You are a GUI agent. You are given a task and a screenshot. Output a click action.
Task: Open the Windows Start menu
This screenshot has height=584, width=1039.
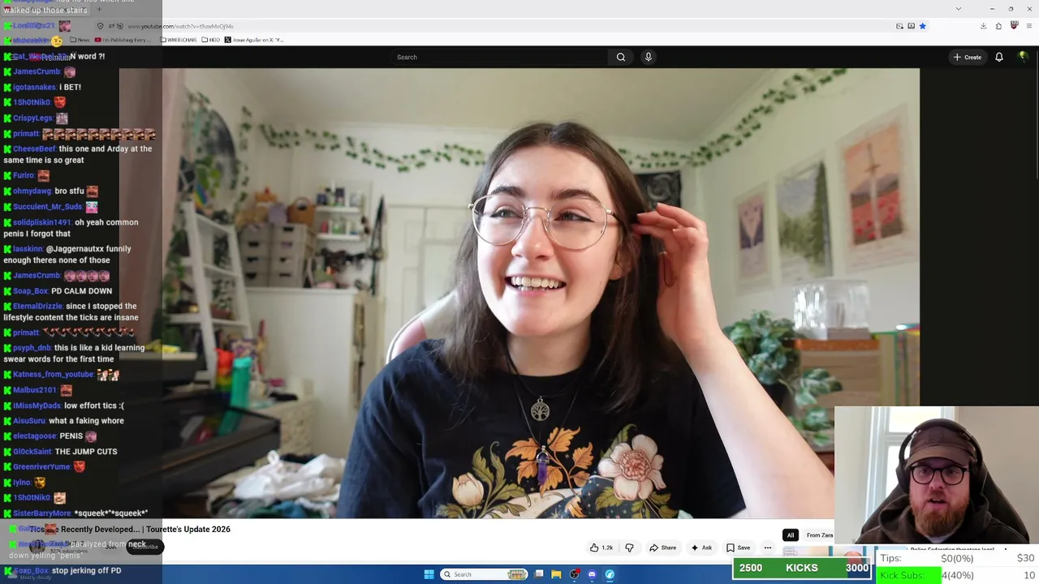click(429, 574)
